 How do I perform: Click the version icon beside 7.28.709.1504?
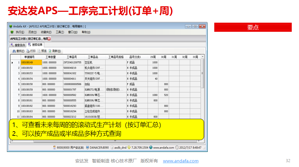point(129,147)
